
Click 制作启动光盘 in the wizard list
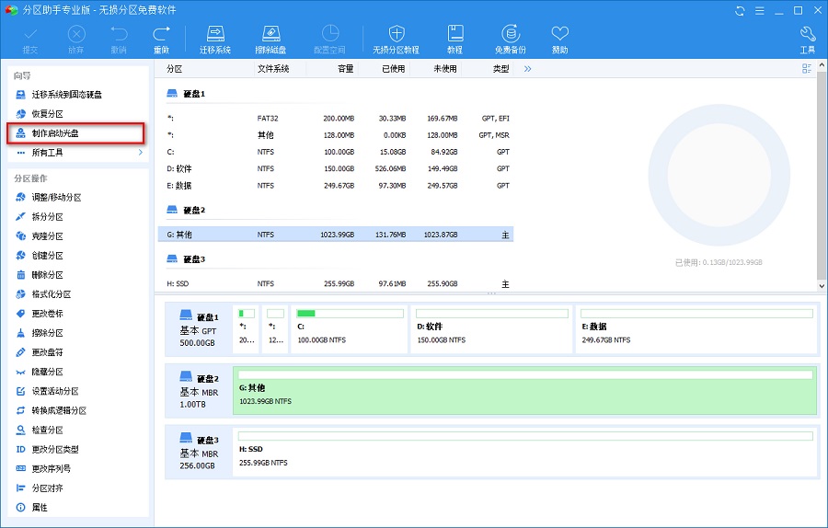pos(55,133)
